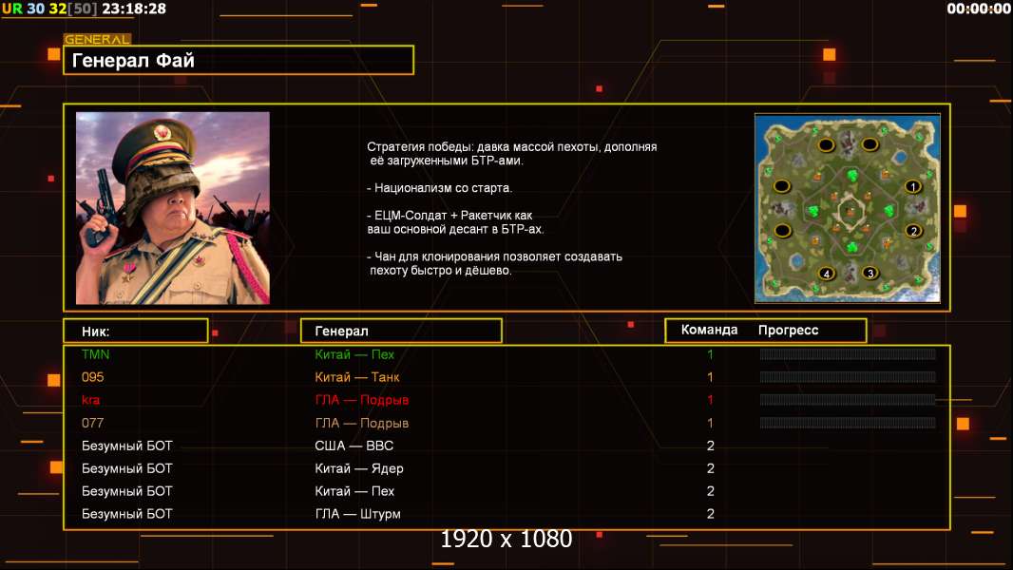Image resolution: width=1013 pixels, height=570 pixels.
Task: Select player nickname TMN
Action: pos(96,354)
